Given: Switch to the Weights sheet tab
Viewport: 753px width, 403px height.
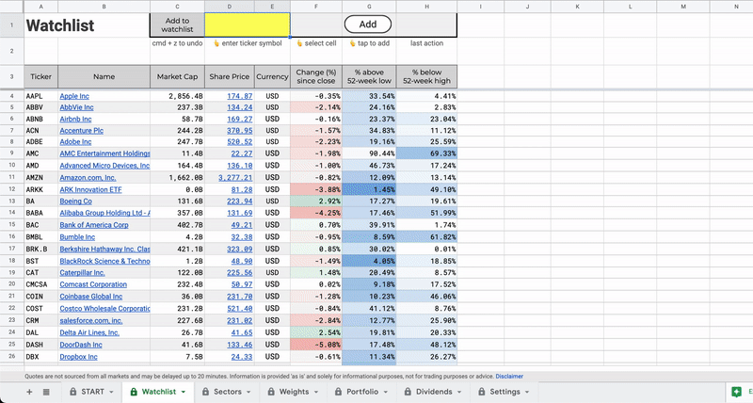Looking at the screenshot, I should [294, 392].
